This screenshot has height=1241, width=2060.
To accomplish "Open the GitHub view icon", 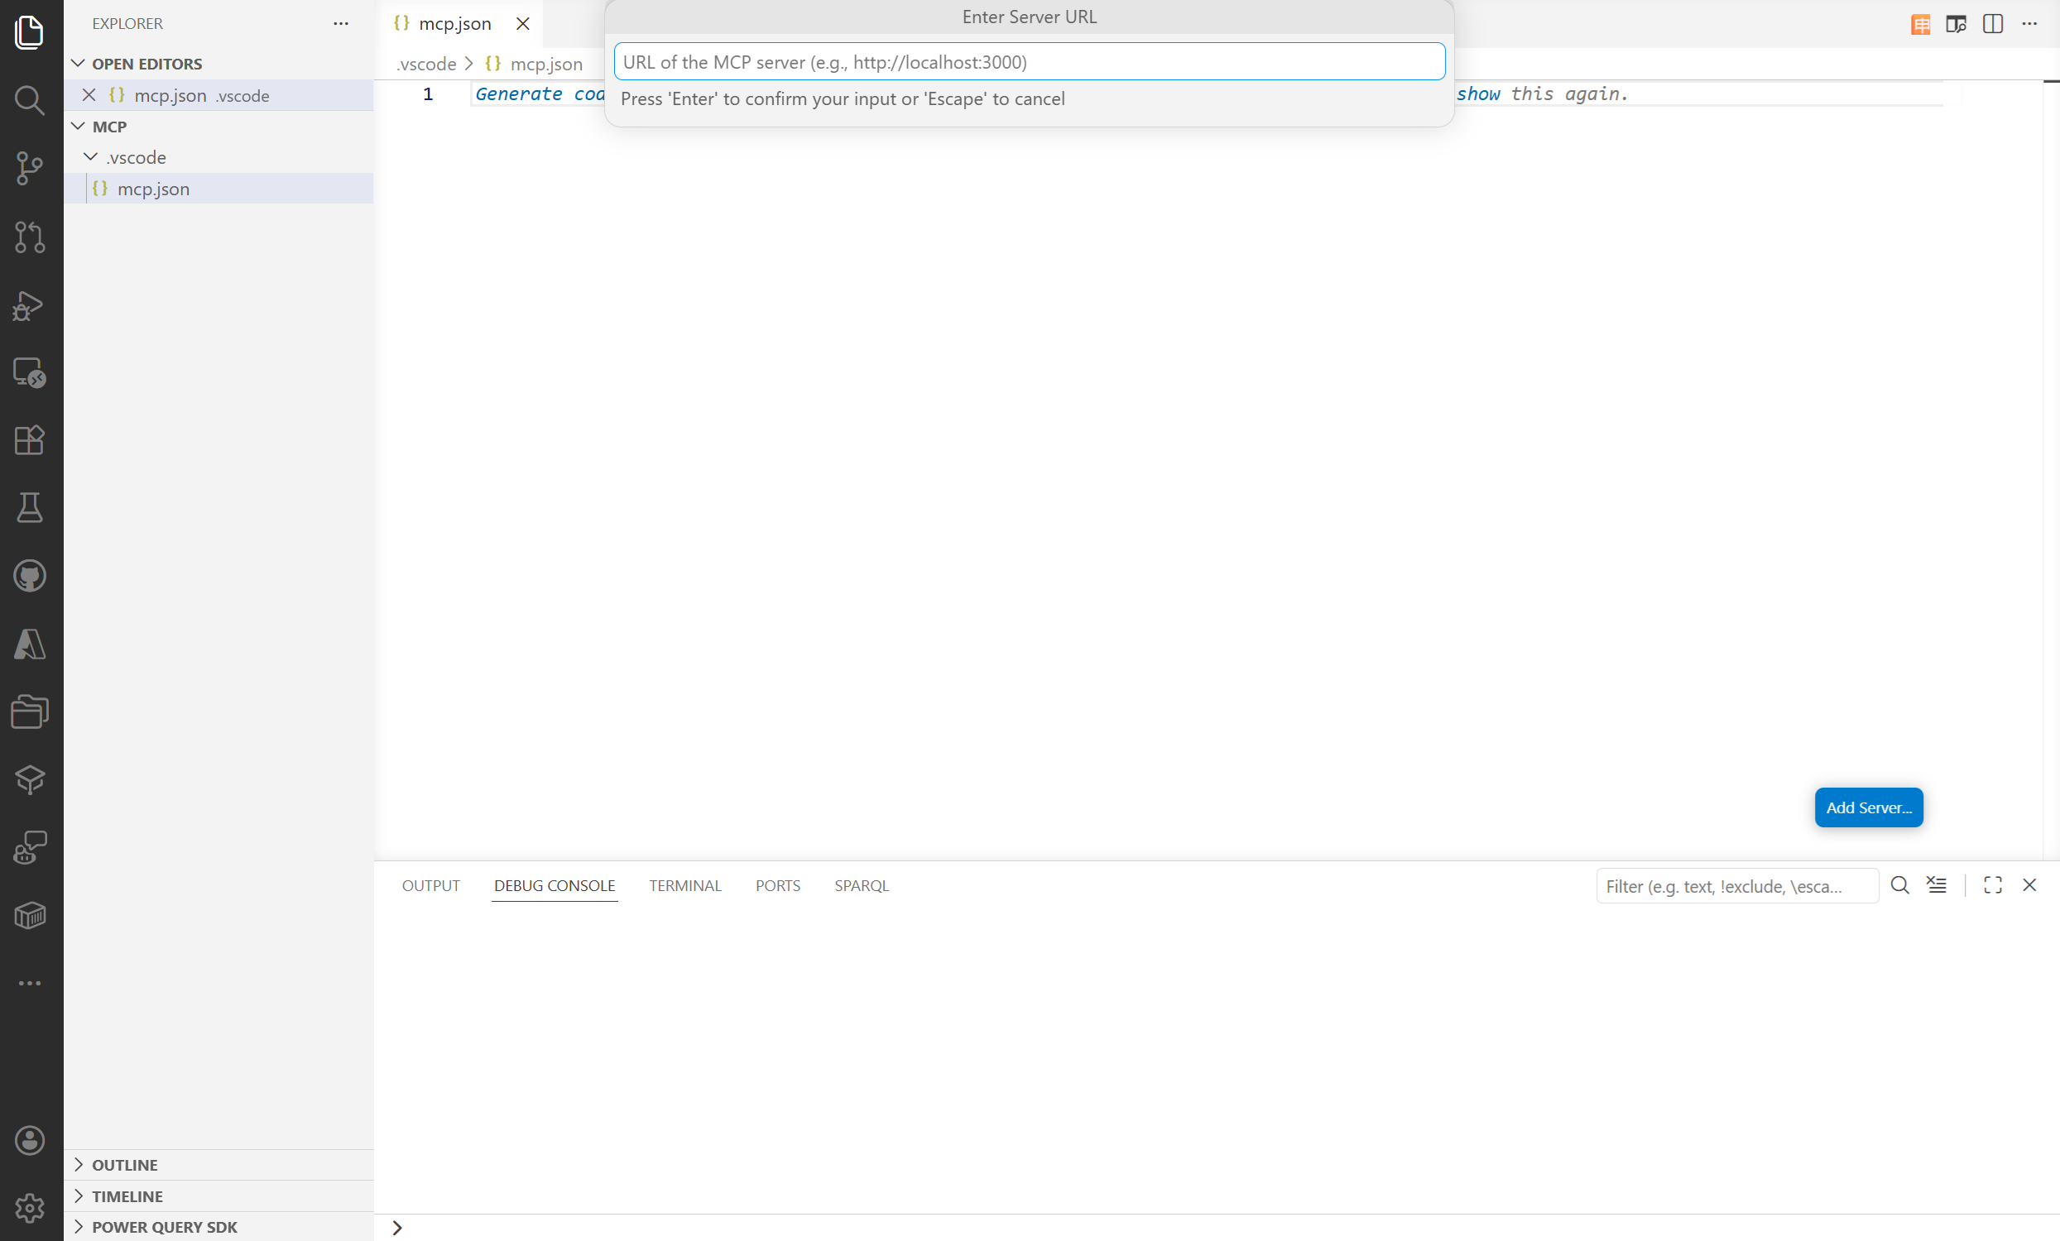I will coord(30,575).
